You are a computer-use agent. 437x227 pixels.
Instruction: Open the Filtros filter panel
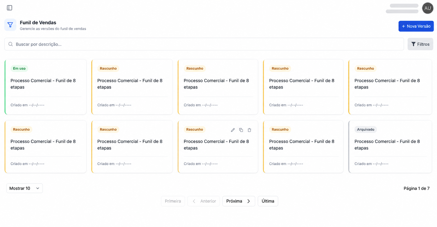click(420, 44)
